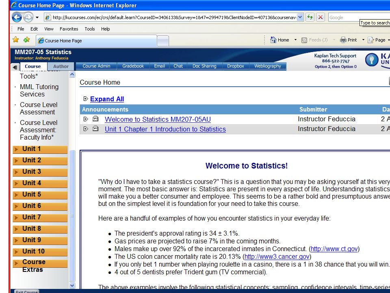The image size is (390, 293).
Task: Open MML Tutoring Services in sidebar
Action: coord(39,90)
